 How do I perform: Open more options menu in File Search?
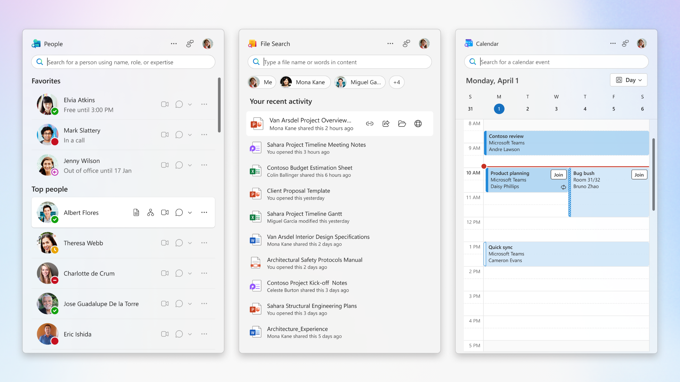coord(390,44)
